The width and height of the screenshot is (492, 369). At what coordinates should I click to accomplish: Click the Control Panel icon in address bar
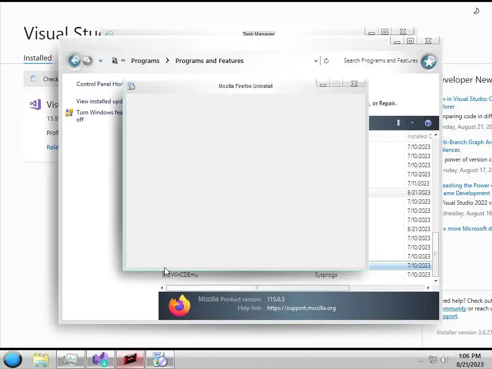tap(114, 61)
